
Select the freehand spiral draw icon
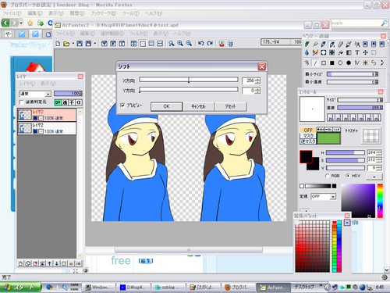[x=307, y=63]
